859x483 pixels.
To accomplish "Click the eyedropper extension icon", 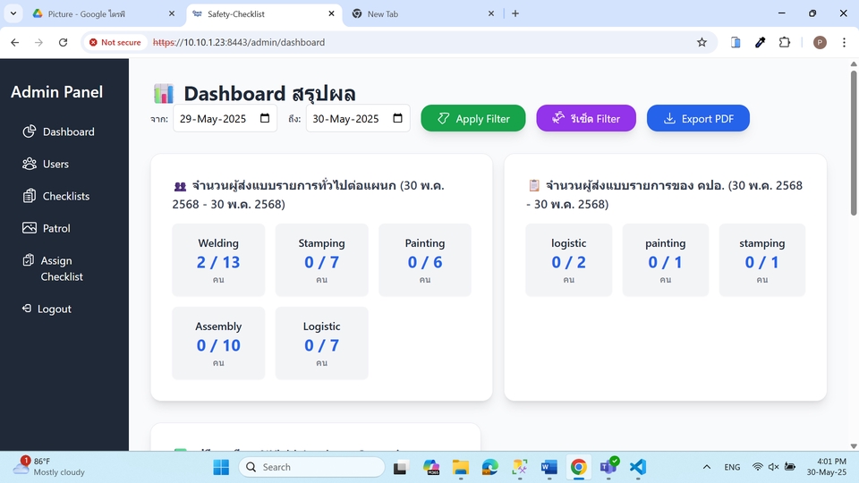I will (760, 42).
